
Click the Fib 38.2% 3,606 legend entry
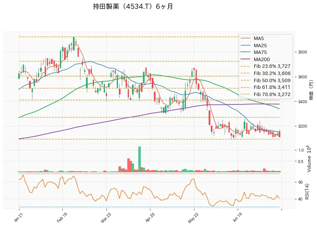click(x=266, y=73)
